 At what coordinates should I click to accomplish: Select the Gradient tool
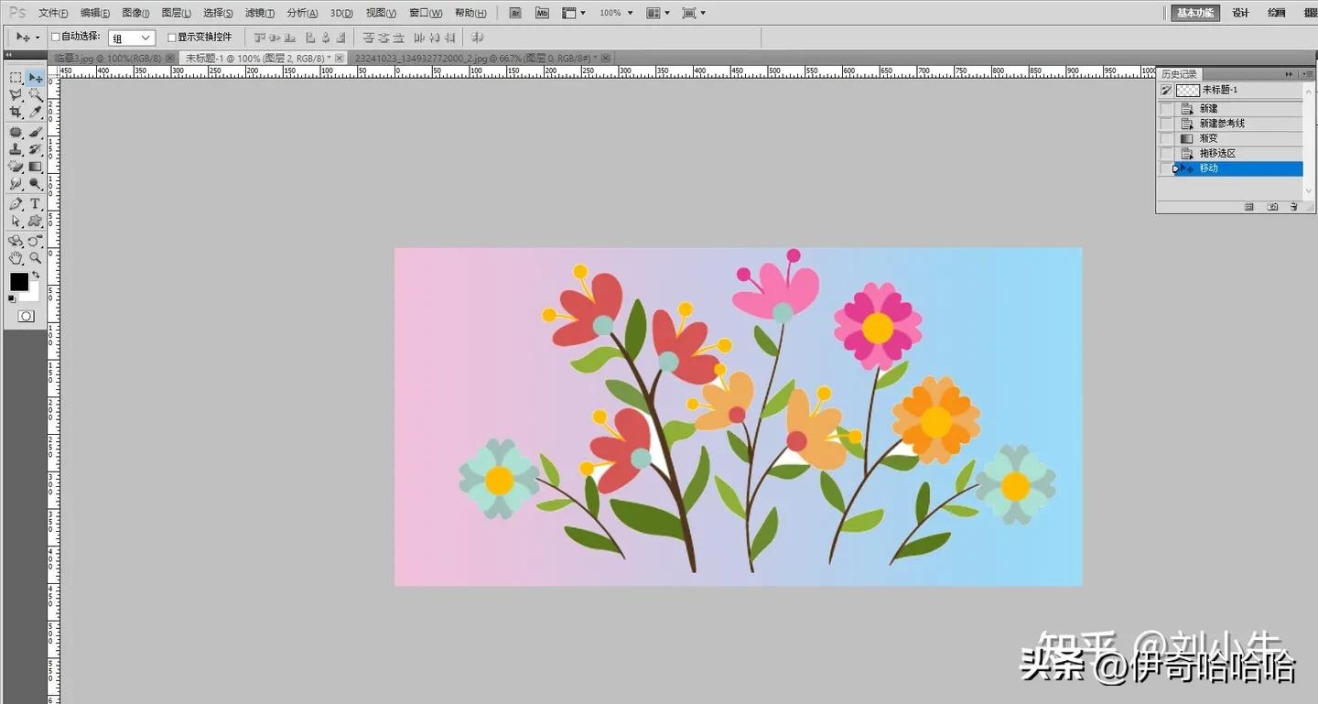point(36,167)
